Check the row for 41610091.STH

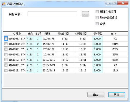(6, 49)
